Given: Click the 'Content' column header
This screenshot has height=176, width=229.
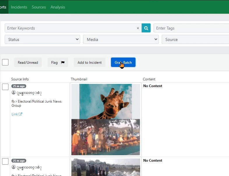Looking at the screenshot, I should coord(149,79).
